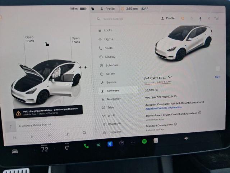Open the seat heater control
This screenshot has height=173, width=230.
tap(67, 147)
